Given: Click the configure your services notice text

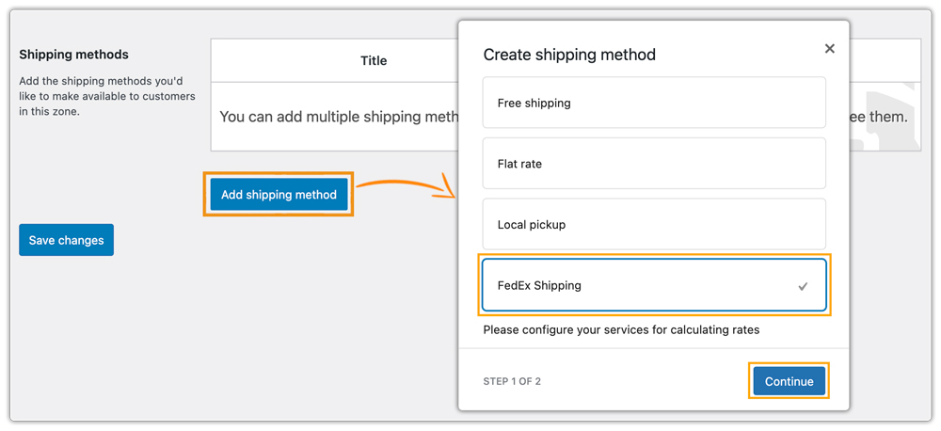Looking at the screenshot, I should (621, 330).
